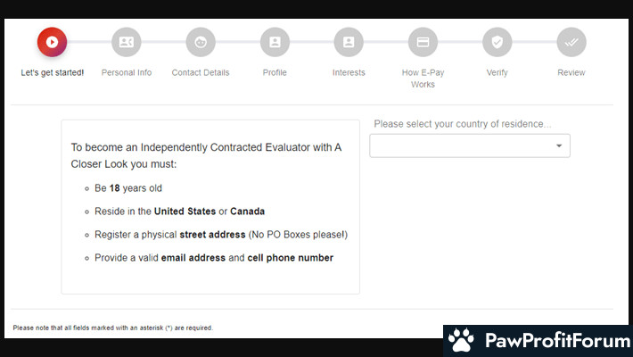Click the Profile step circle icon
Image resolution: width=633 pixels, height=357 pixels.
[275, 42]
